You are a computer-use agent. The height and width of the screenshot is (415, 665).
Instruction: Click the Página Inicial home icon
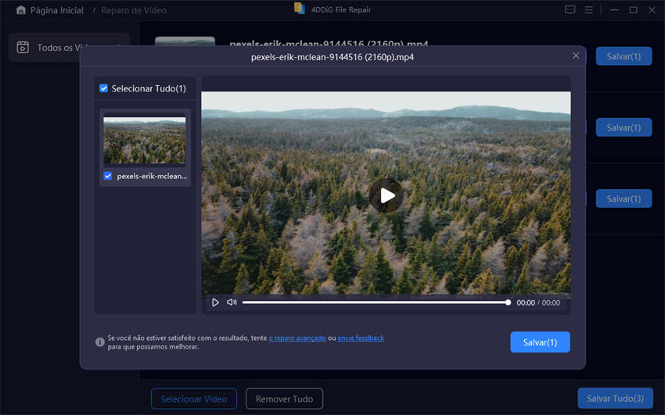tap(21, 11)
